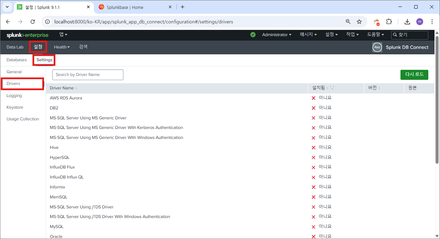Screen dimensions: 440x239
Task: Close the 설정 Splunk 9.1.1 tab
Action: pyautogui.click(x=88, y=7)
